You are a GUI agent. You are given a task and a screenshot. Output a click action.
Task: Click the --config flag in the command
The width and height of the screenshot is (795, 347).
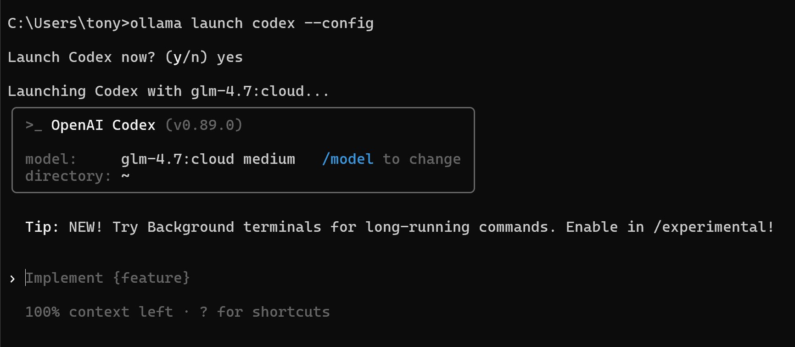(339, 23)
